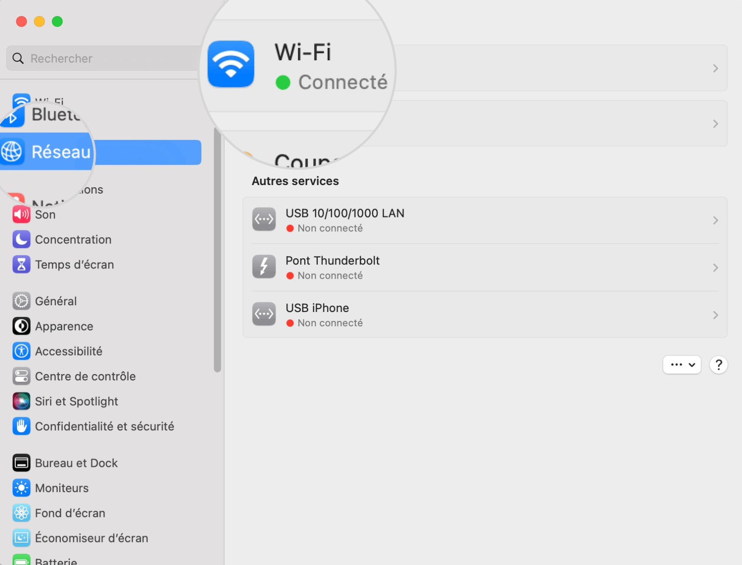Click the Accessibilité icon
The image size is (742, 565).
(21, 351)
